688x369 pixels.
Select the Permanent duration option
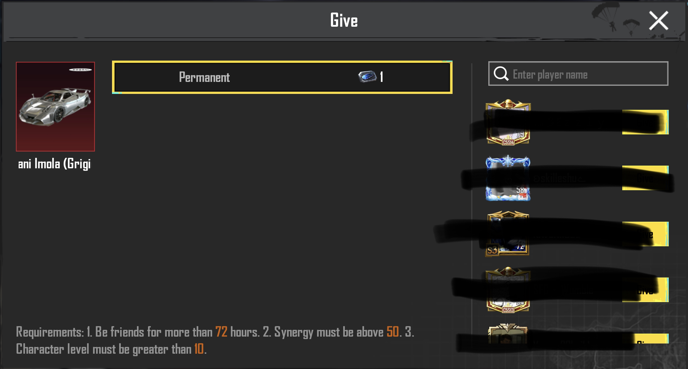(282, 77)
